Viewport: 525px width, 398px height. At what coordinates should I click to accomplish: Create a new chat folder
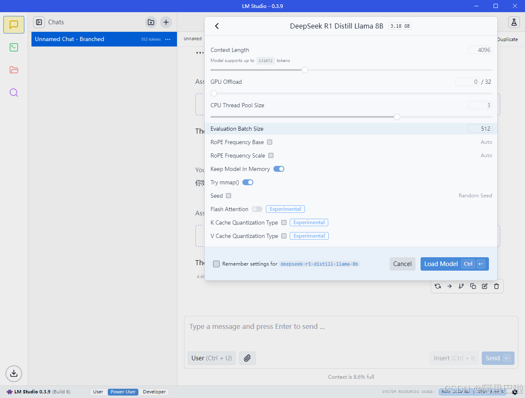(x=151, y=22)
